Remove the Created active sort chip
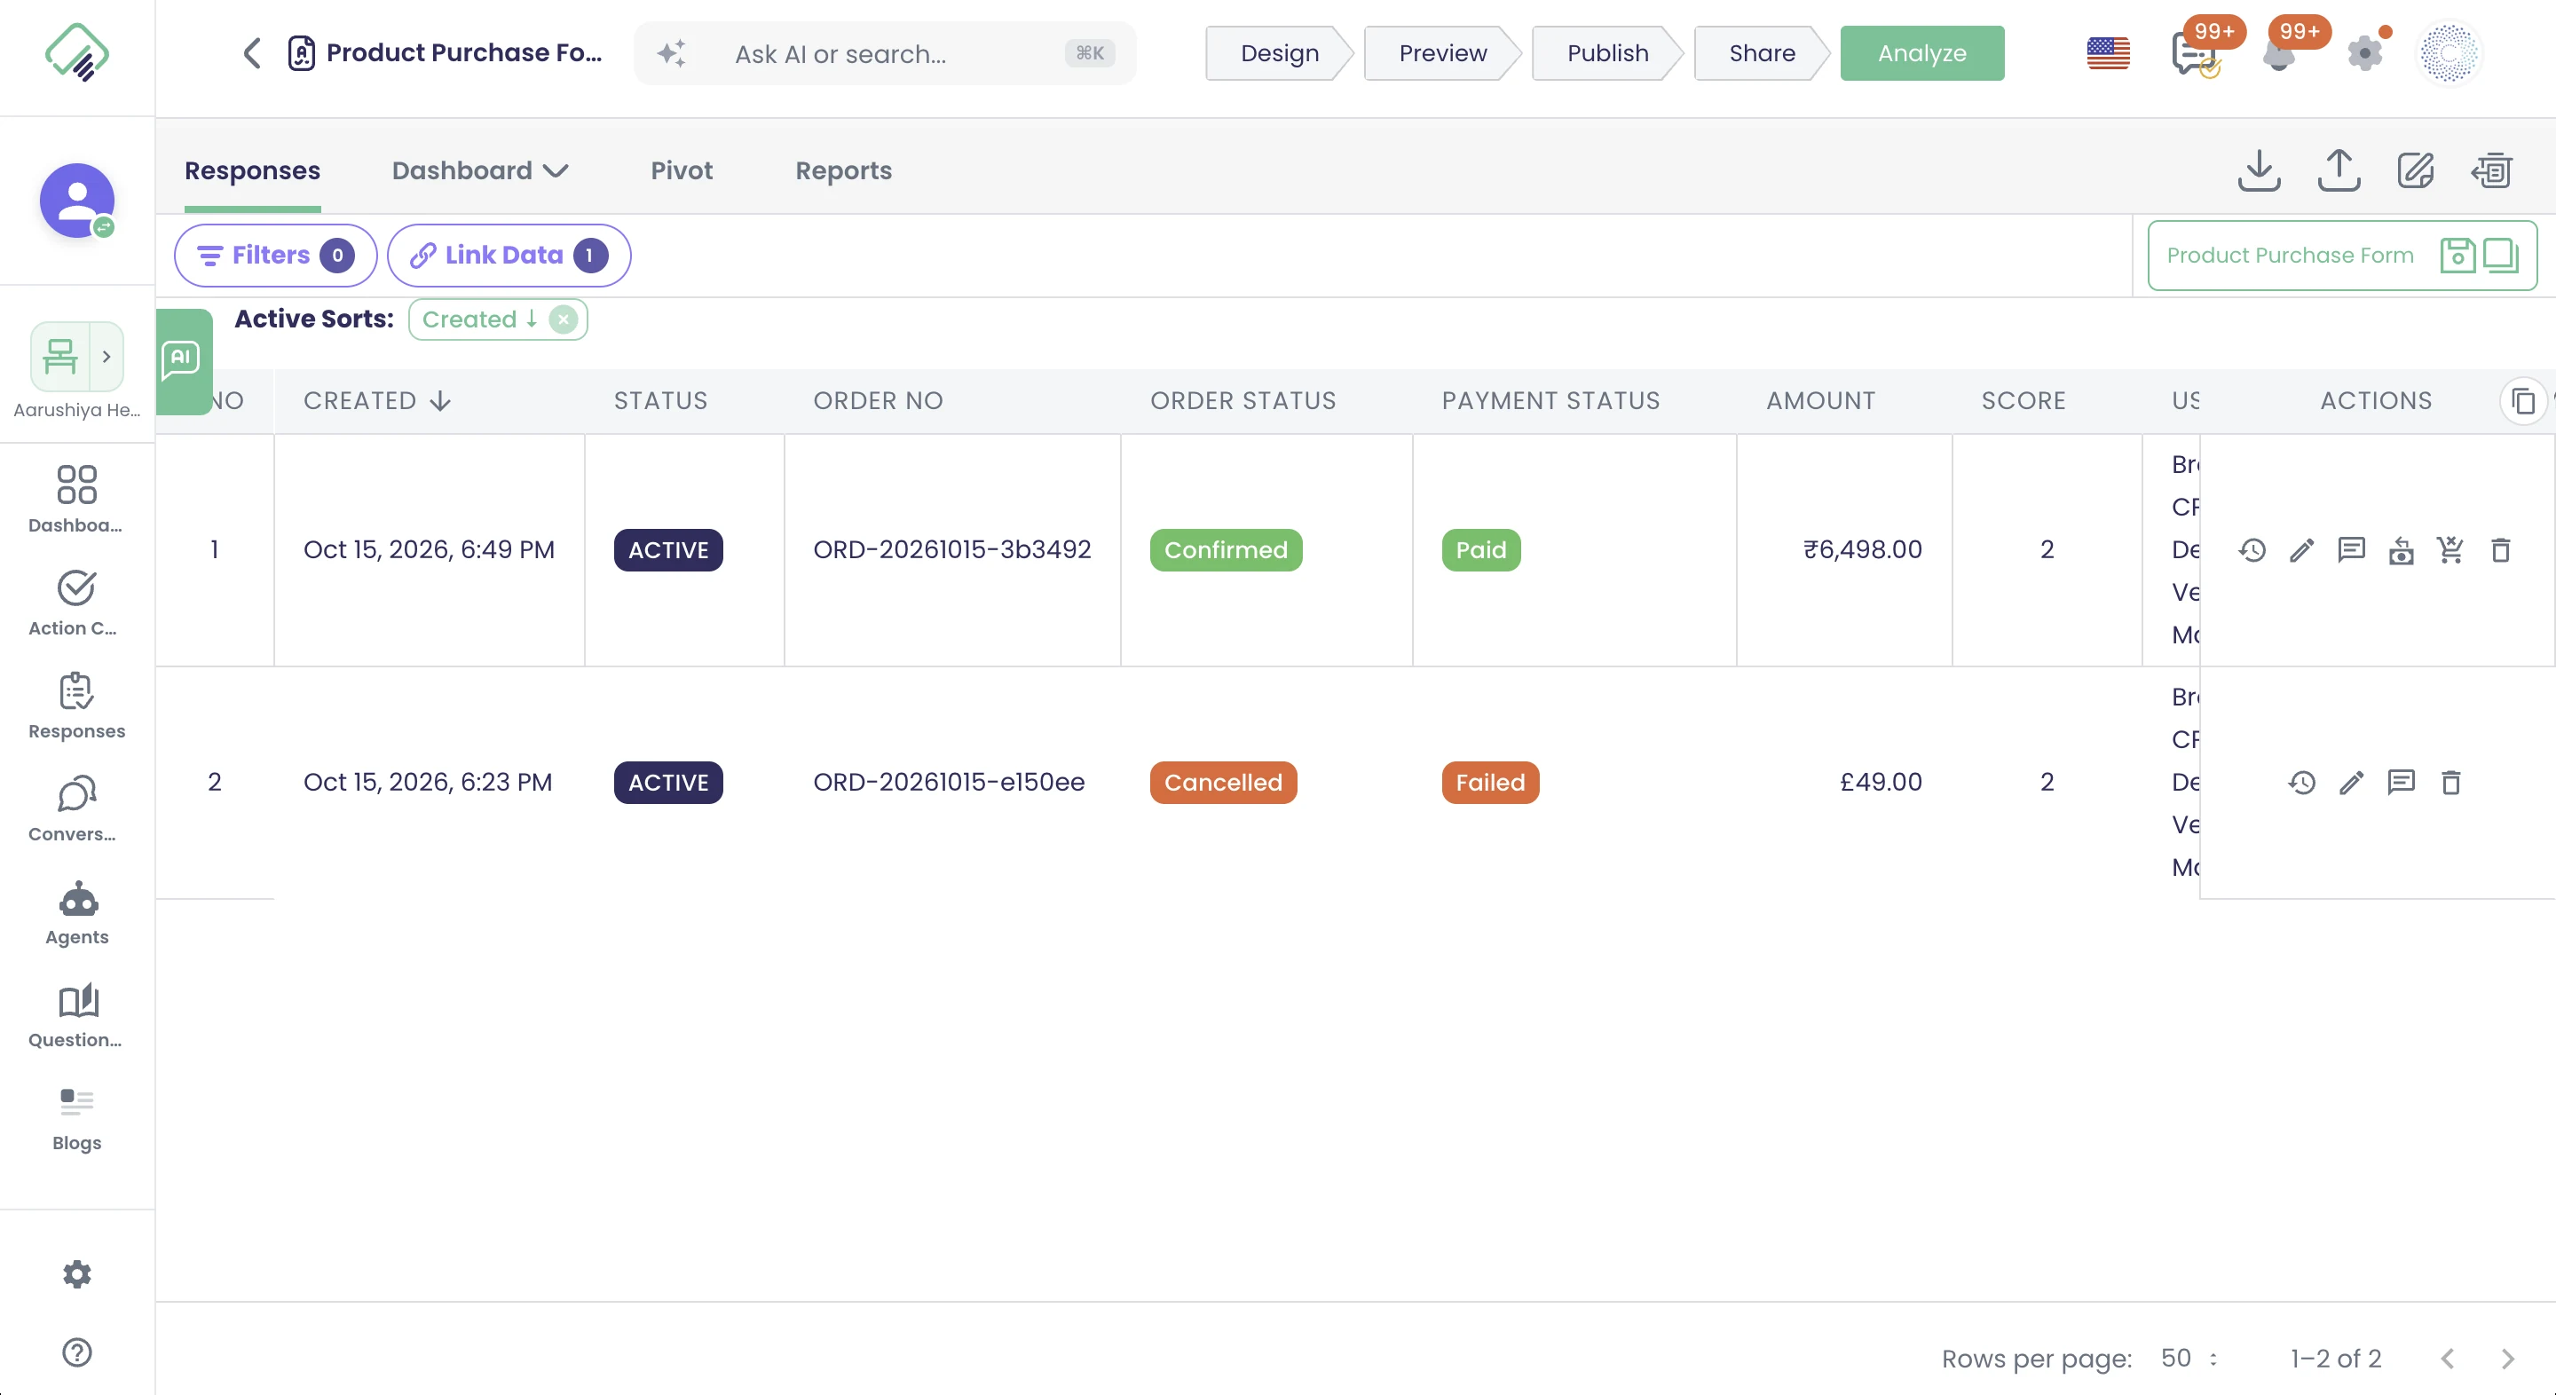The image size is (2556, 1395). (563, 319)
